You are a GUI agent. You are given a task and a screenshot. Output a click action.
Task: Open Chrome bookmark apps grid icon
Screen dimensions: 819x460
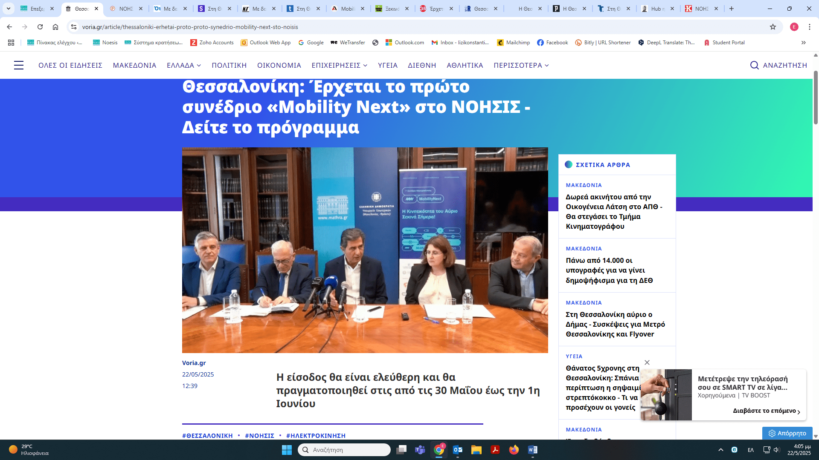11,43
